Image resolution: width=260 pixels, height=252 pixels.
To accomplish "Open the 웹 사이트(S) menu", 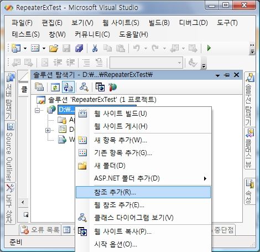I will click(x=121, y=23).
